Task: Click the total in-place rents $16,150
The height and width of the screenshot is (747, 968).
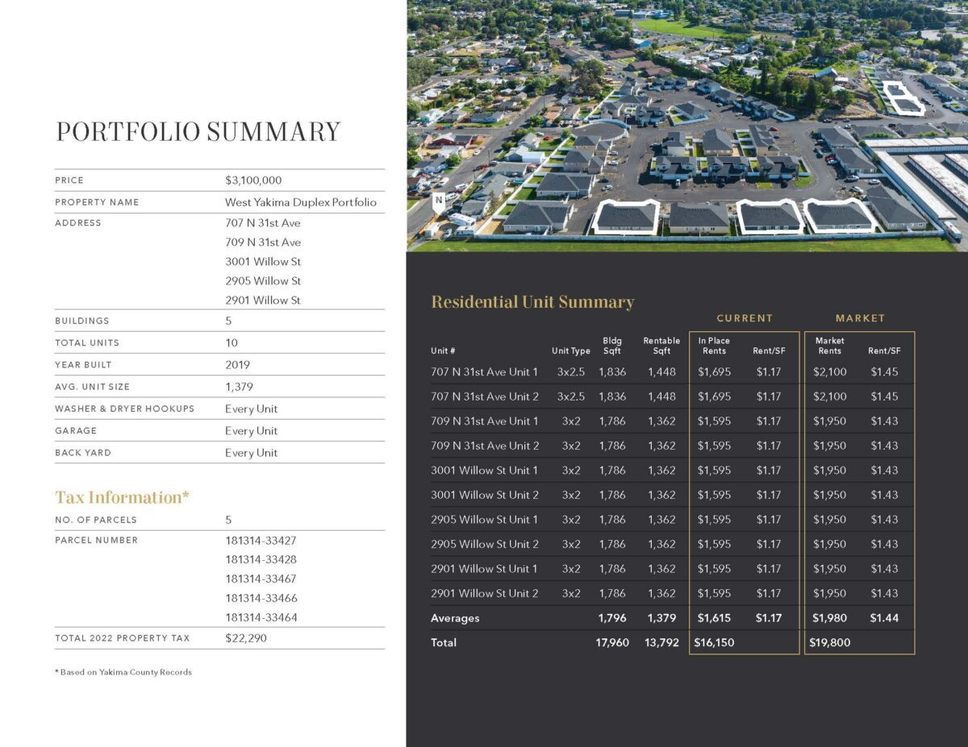Action: tap(714, 642)
